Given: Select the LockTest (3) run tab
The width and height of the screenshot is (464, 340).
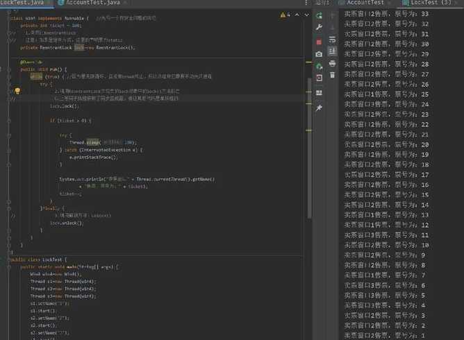Looking at the screenshot, I should click(x=431, y=3).
